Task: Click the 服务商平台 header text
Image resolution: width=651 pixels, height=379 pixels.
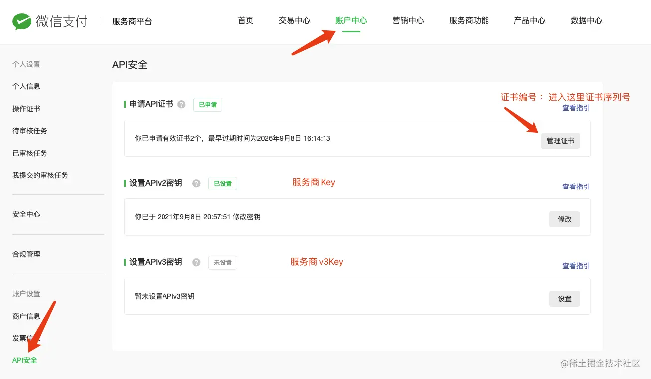Action: point(132,21)
